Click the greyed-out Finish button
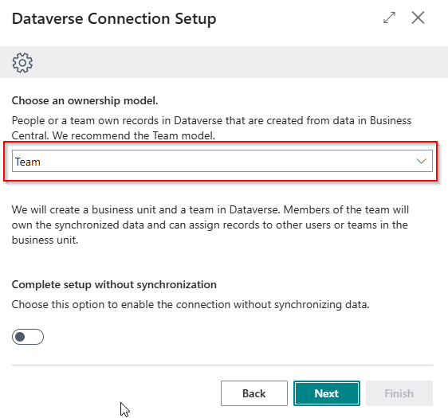 point(399,393)
